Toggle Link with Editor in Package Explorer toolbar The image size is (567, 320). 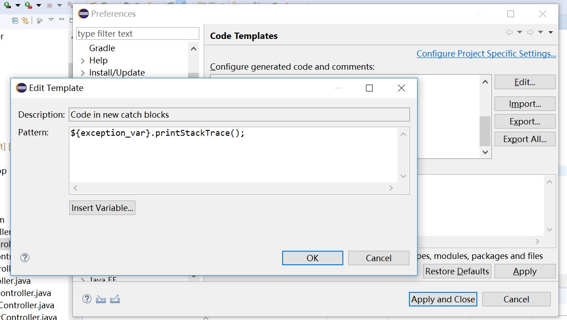pyautogui.click(x=25, y=20)
